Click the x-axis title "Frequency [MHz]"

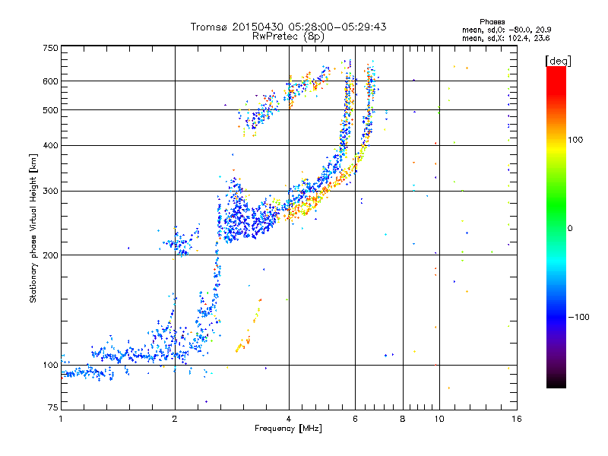point(289,429)
